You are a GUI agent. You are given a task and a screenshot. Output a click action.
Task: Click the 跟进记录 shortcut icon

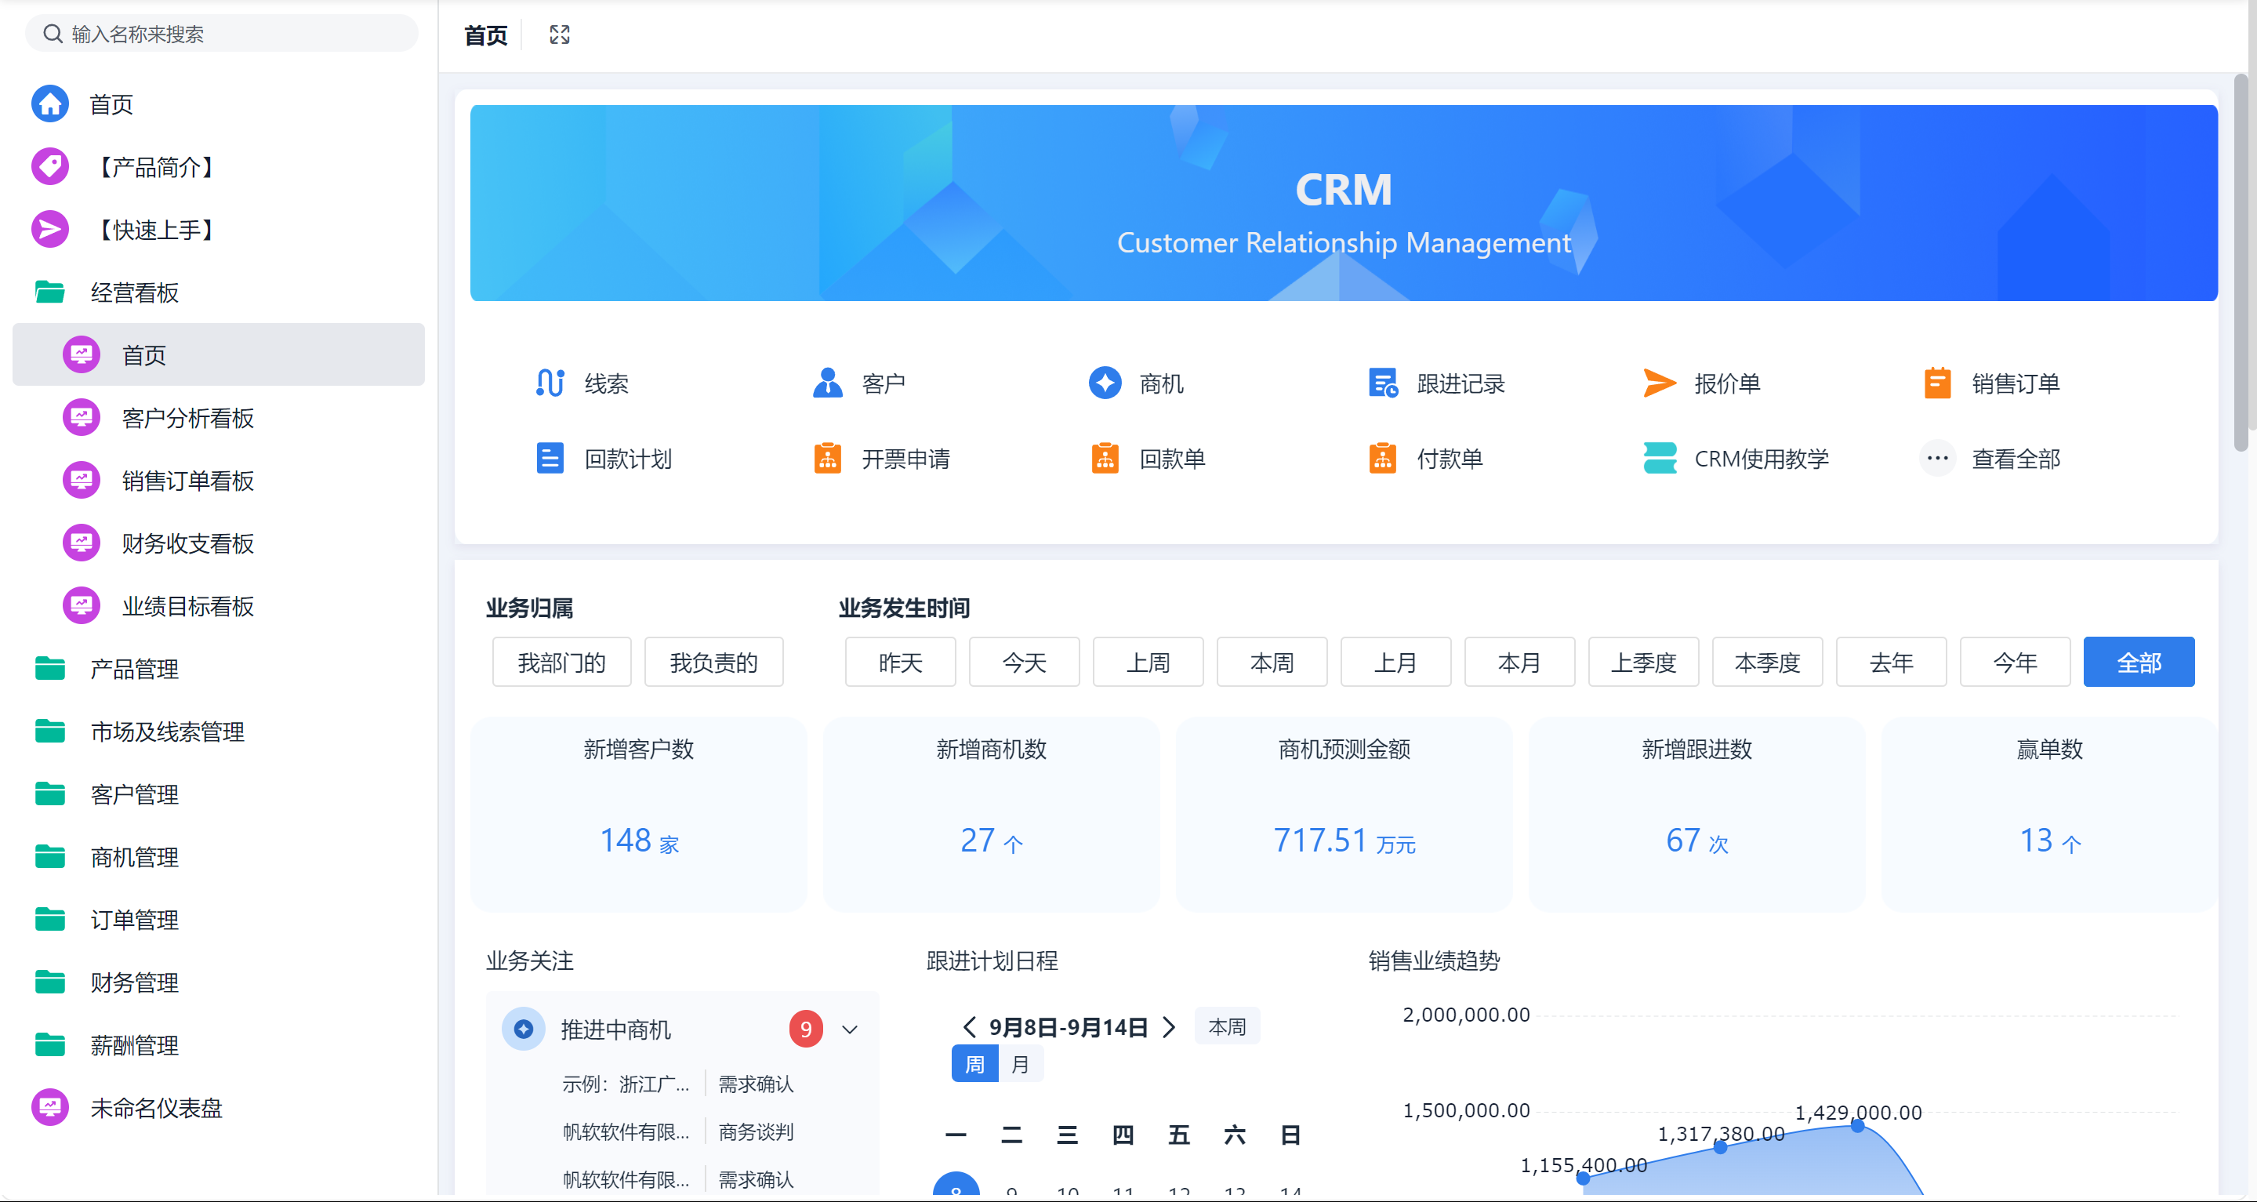[1381, 383]
